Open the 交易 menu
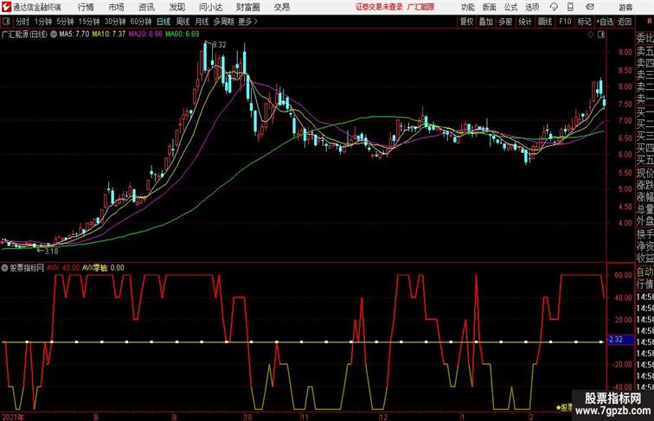 coord(281,7)
